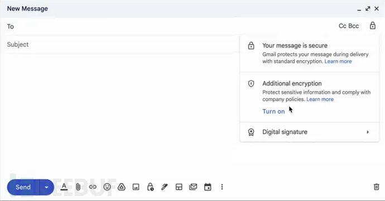The height and width of the screenshot is (201, 385).
Task: Toggle confidential mode lock-clock icon
Action: point(150,187)
